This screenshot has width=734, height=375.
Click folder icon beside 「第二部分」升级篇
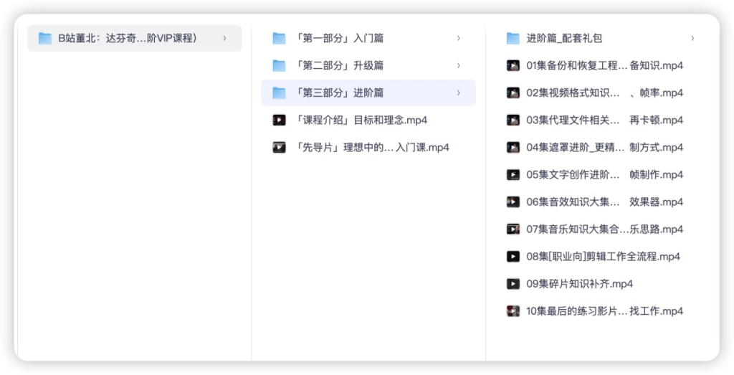click(x=279, y=65)
